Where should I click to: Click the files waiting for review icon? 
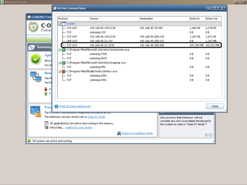[x=46, y=128]
